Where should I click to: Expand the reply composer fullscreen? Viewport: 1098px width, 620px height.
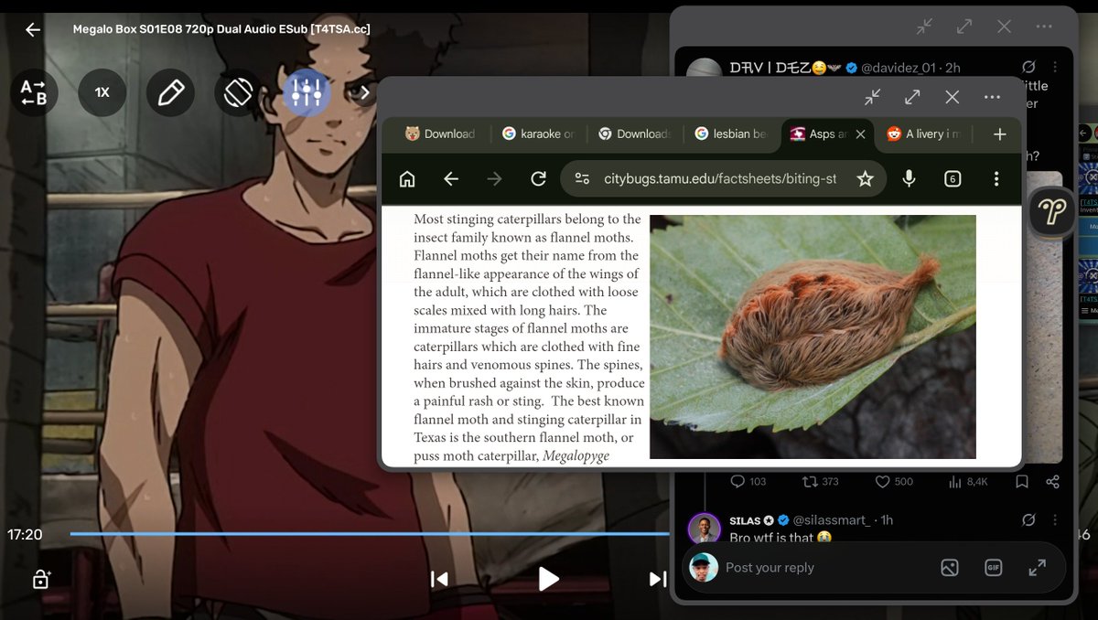click(1038, 568)
